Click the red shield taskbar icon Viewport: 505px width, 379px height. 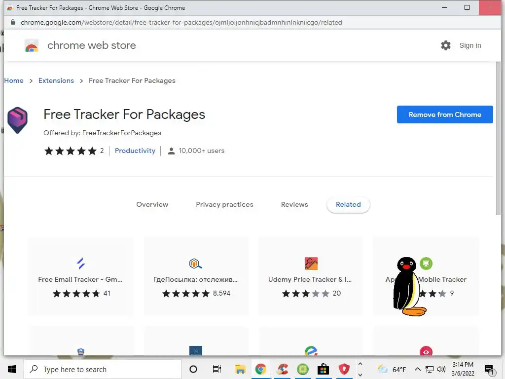344,369
